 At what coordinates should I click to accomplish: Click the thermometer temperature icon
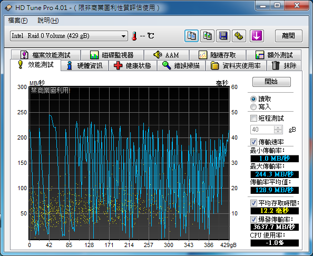(x=134, y=36)
